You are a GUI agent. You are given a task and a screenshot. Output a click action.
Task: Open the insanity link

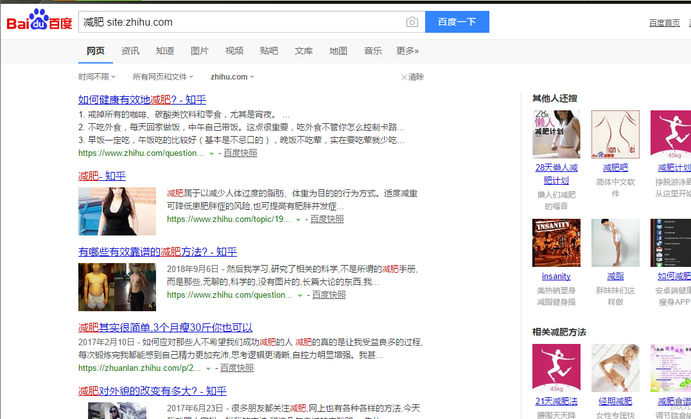[556, 277]
